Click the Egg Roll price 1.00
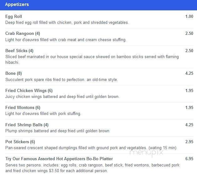Viewport: 197px width, 174px height. [189, 16]
